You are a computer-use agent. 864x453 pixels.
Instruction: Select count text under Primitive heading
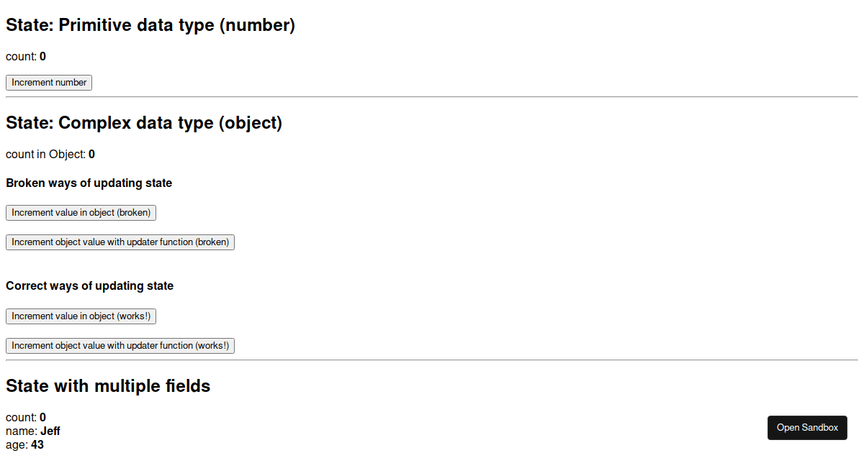25,57
